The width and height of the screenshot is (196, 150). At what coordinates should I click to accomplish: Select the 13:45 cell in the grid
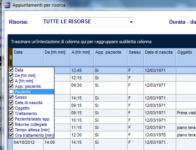pyautogui.click(x=82, y=70)
